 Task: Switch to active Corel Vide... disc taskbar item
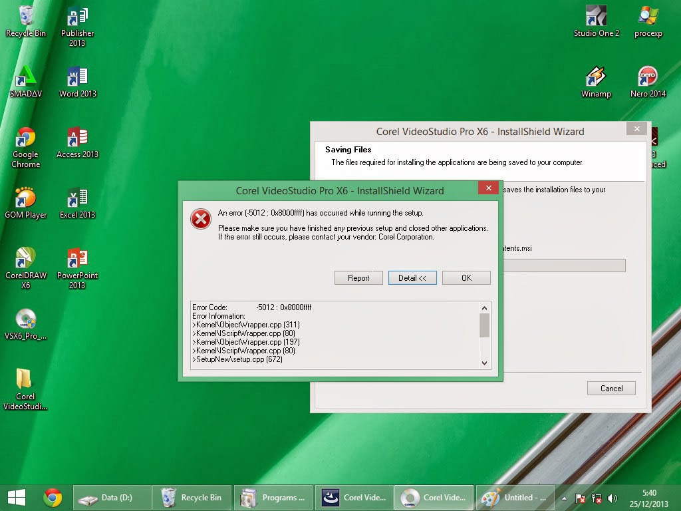[434, 498]
